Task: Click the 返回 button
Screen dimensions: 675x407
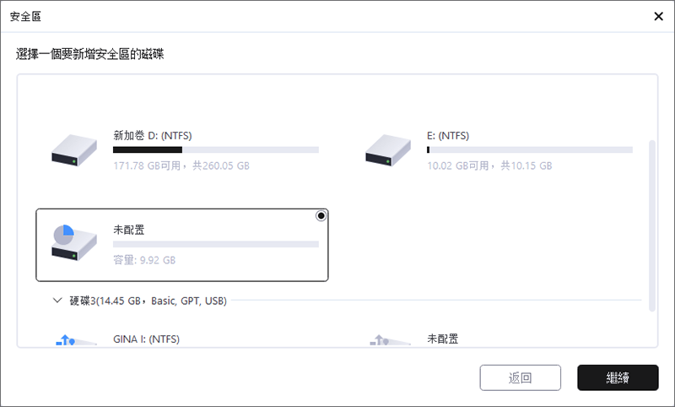Action: click(521, 377)
